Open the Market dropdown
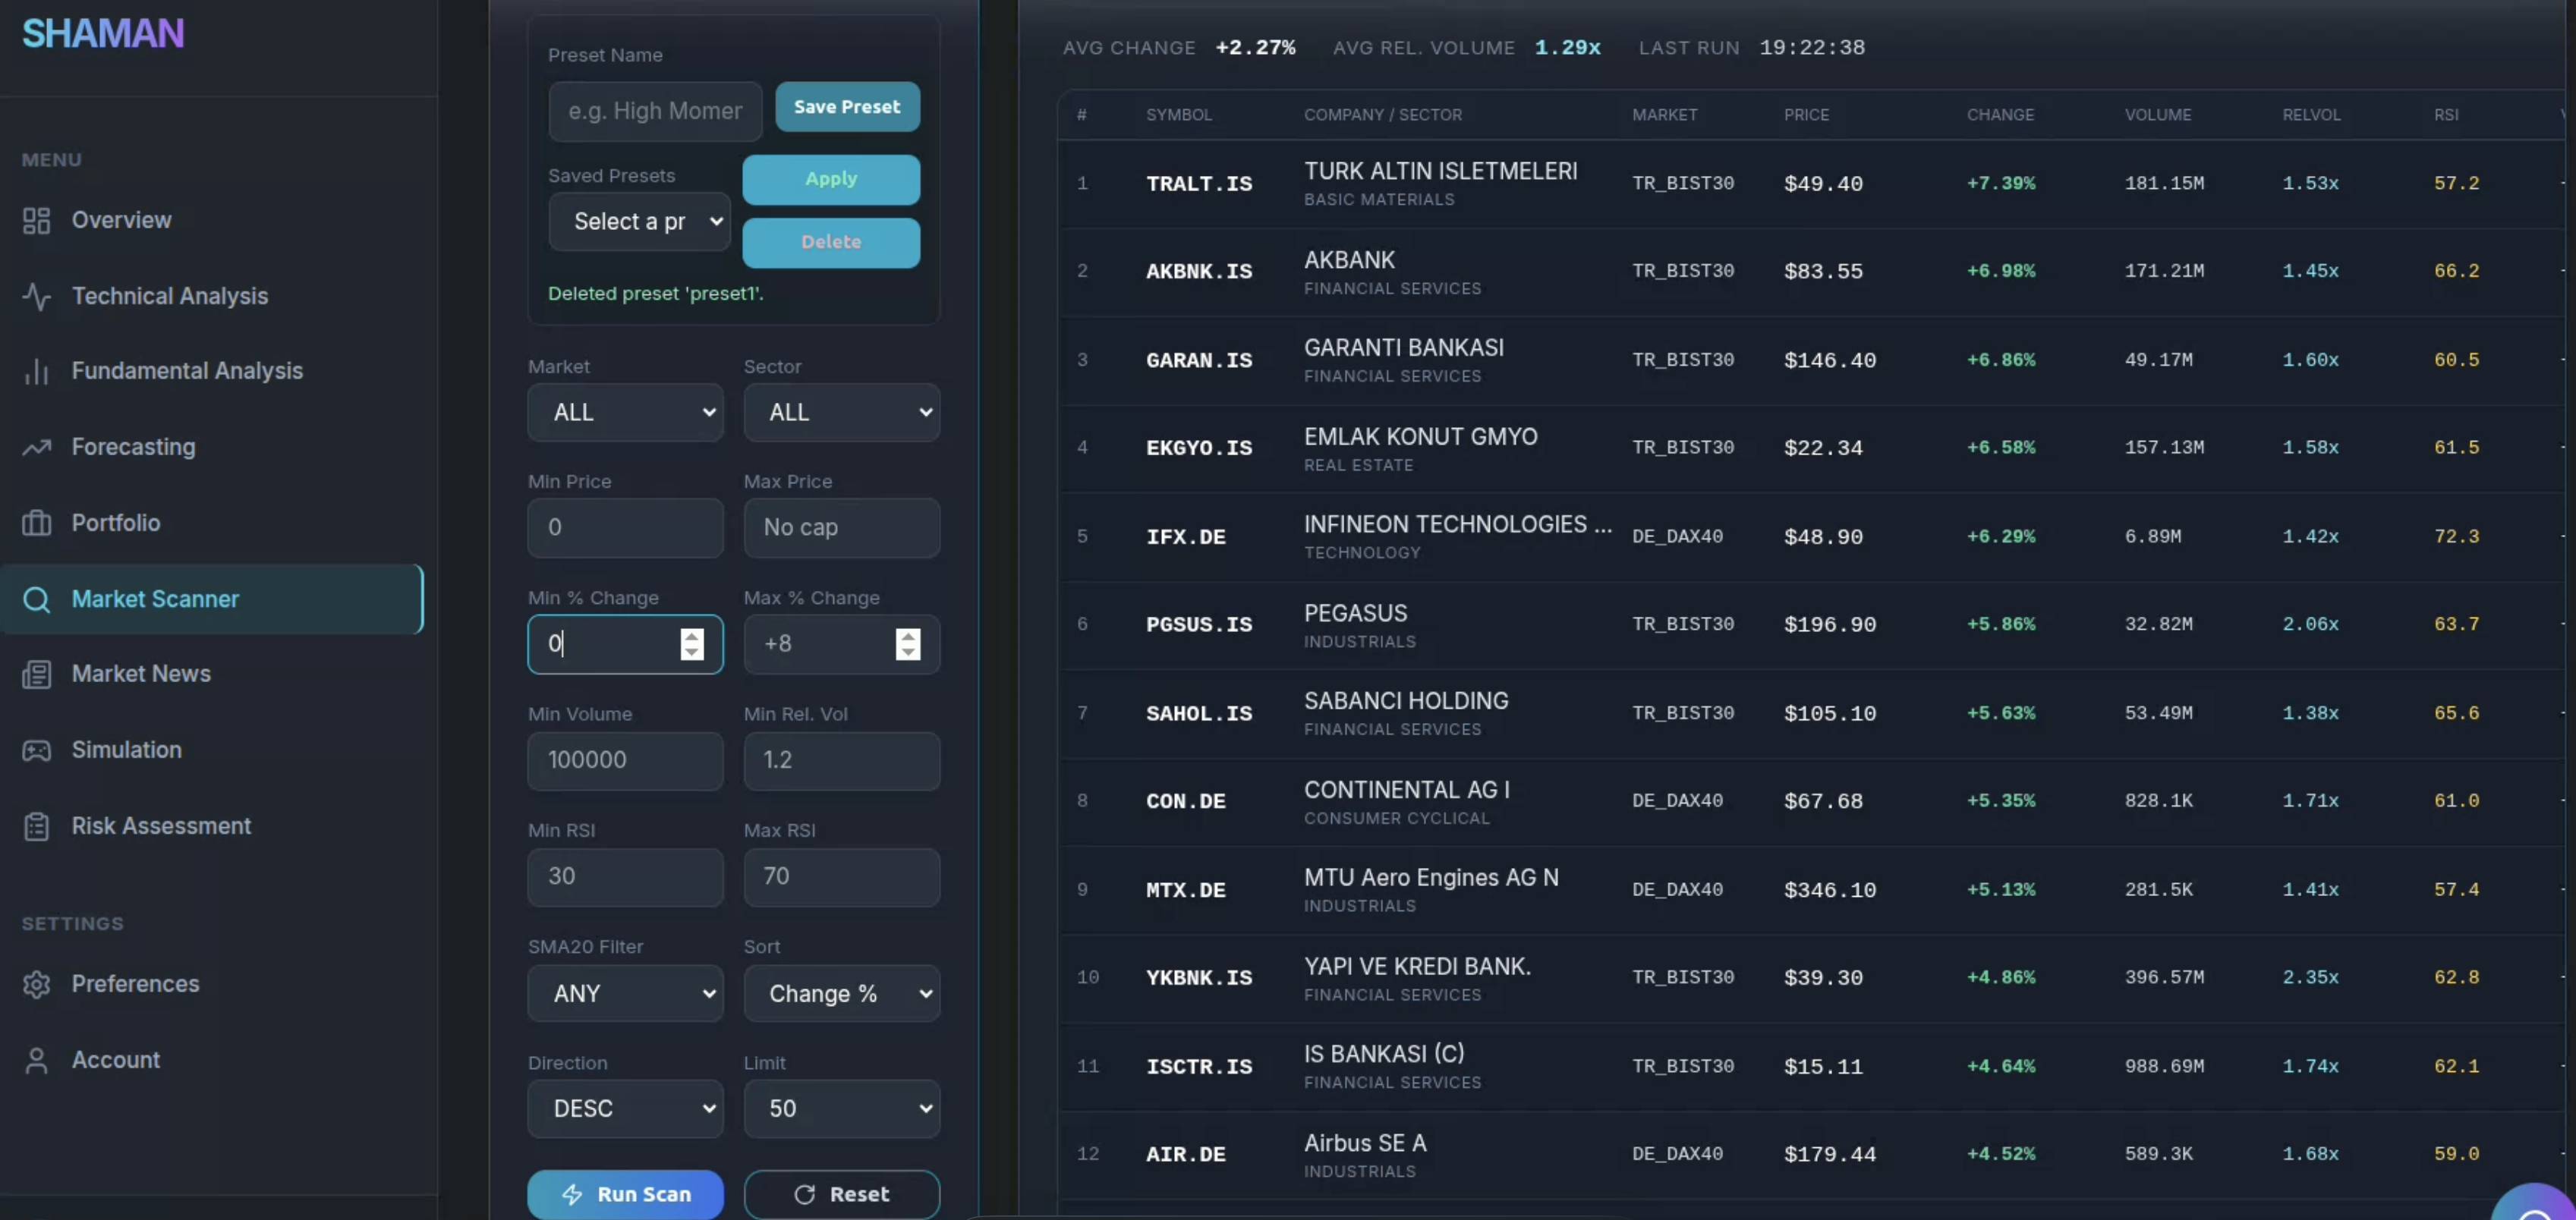Screen dimensions: 2576x1220 [625, 412]
